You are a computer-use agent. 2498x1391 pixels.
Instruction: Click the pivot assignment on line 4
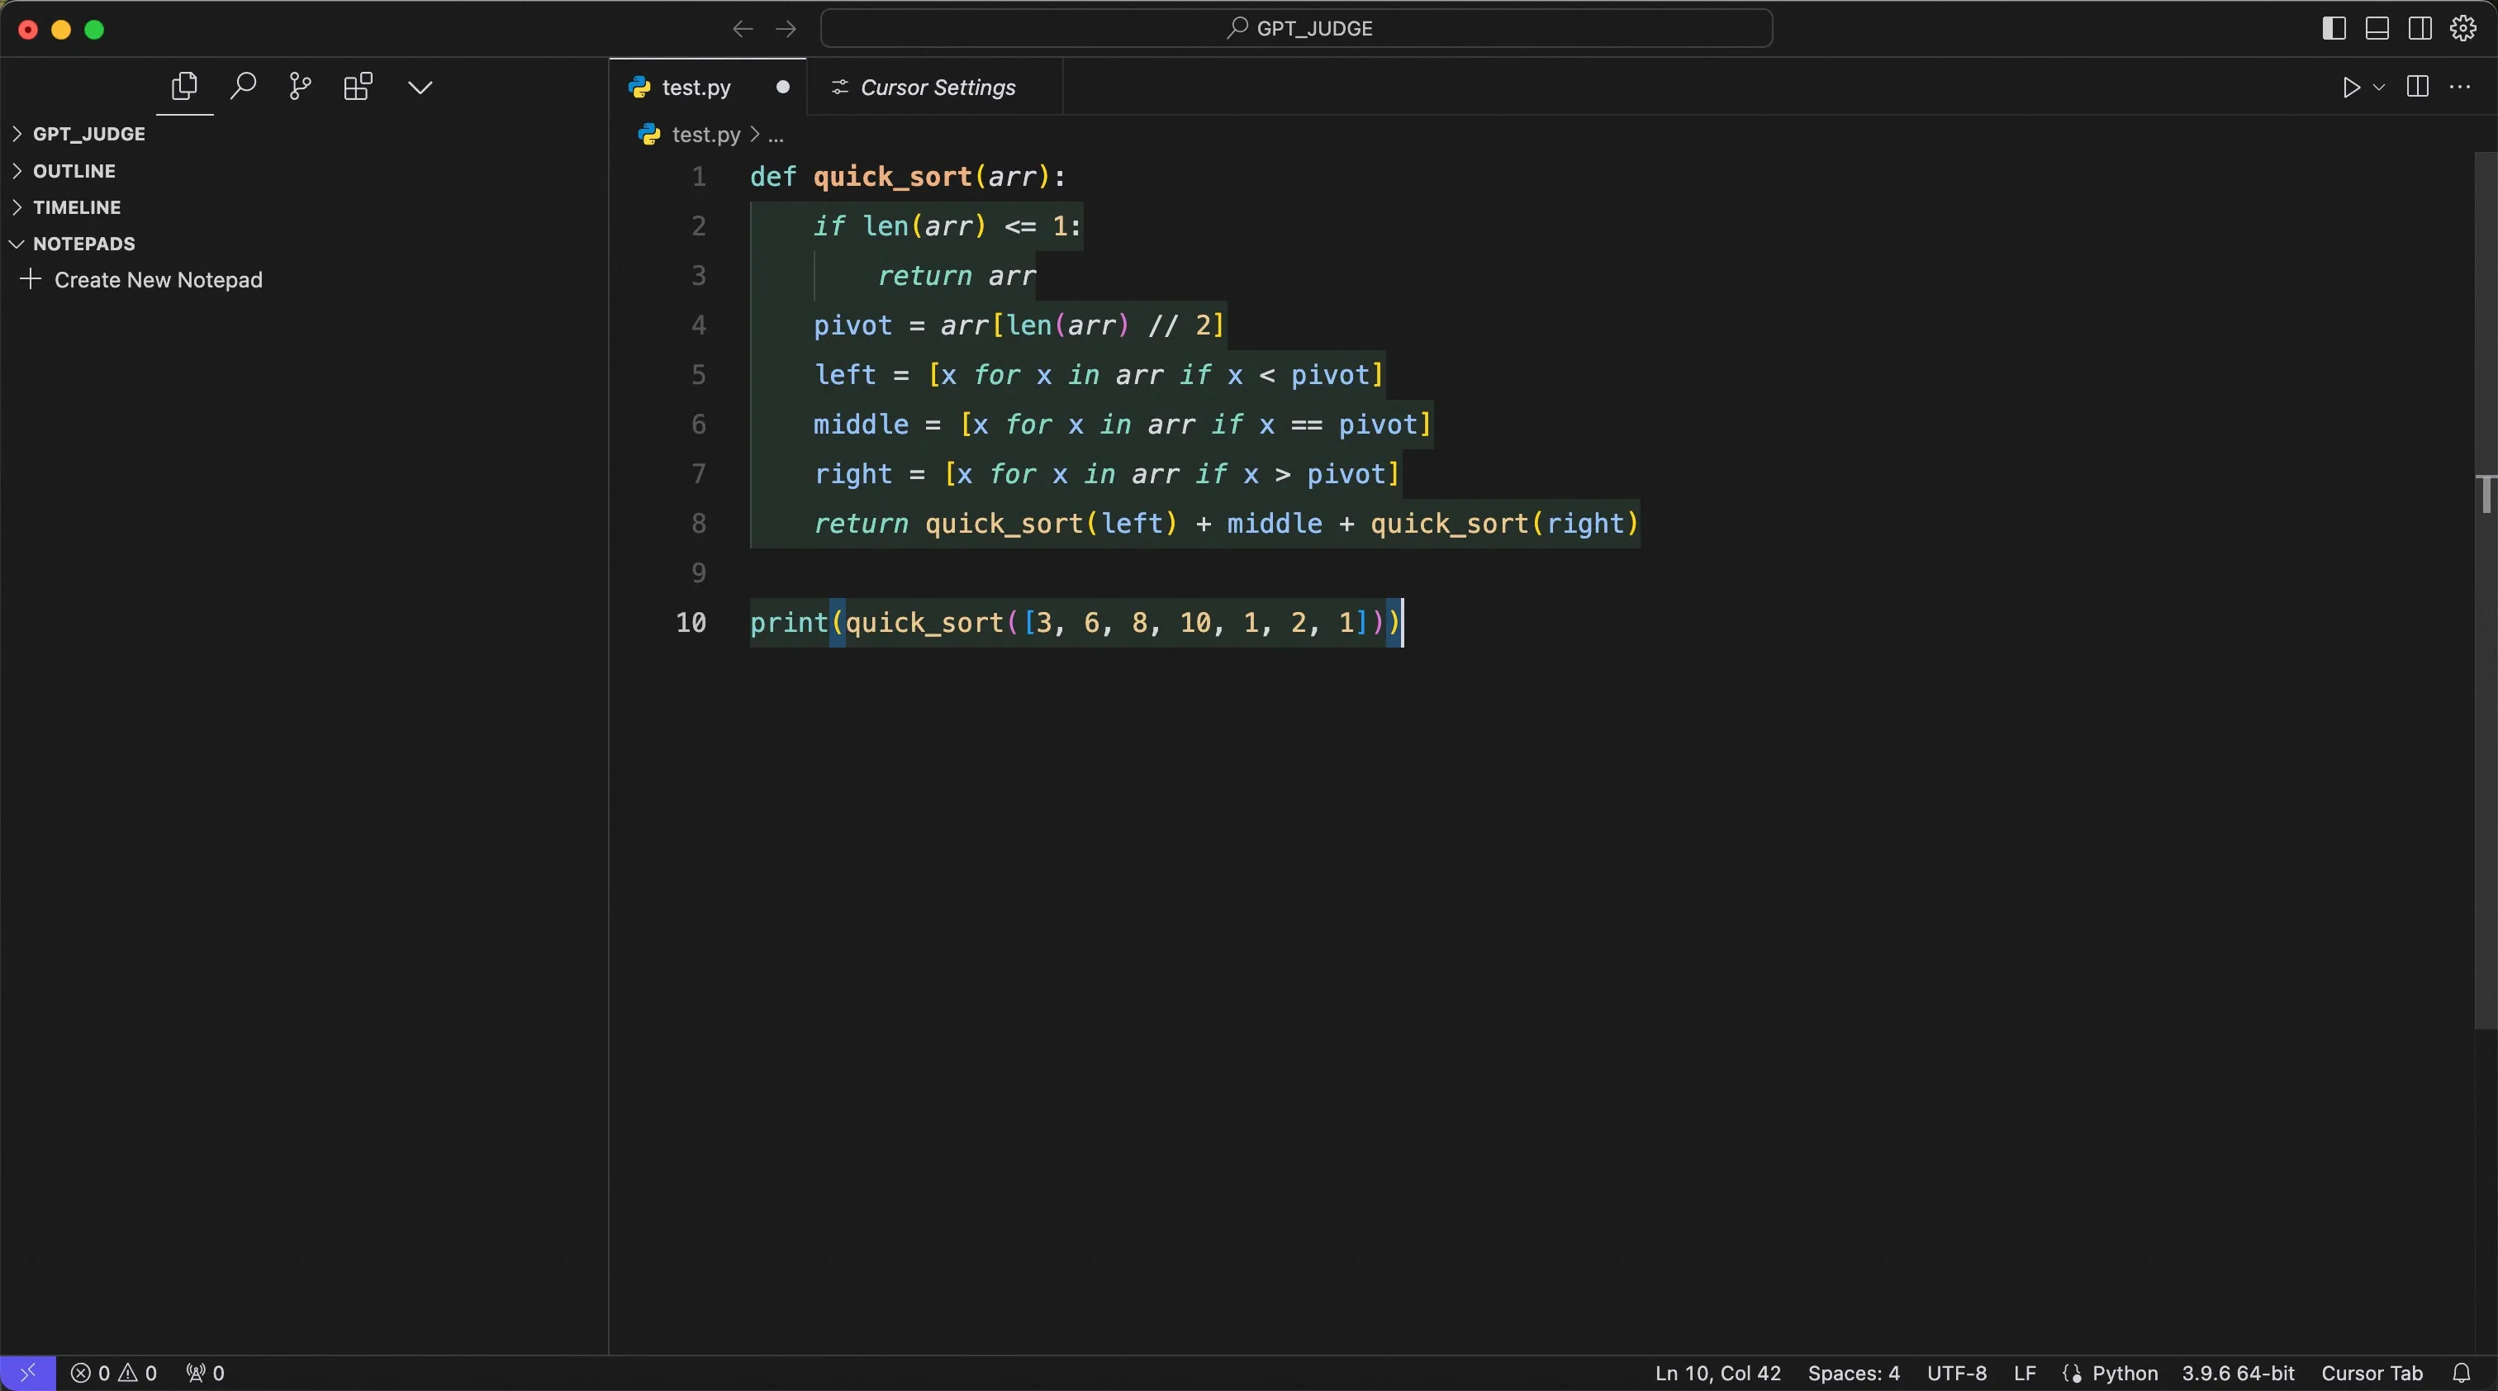tap(1019, 325)
